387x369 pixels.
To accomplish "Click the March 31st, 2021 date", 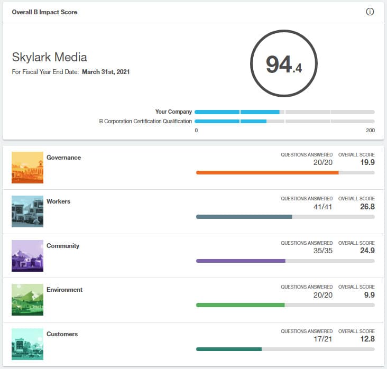I will (106, 72).
